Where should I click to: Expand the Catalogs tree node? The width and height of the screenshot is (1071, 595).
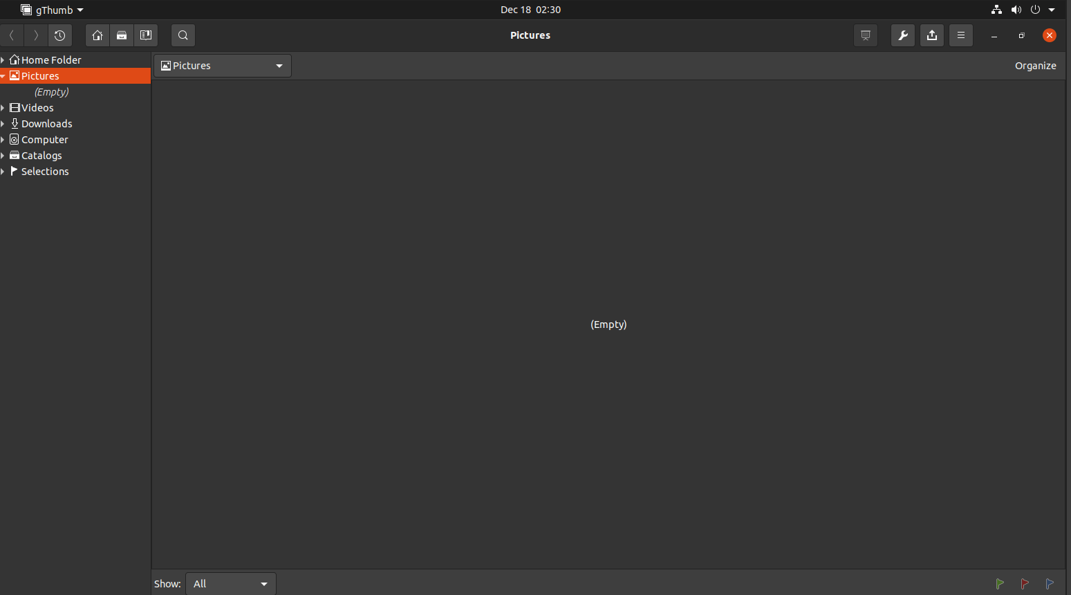pyautogui.click(x=3, y=156)
